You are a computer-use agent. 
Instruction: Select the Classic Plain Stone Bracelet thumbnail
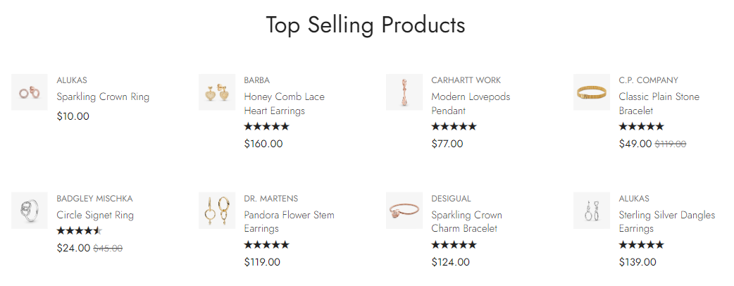pyautogui.click(x=592, y=92)
